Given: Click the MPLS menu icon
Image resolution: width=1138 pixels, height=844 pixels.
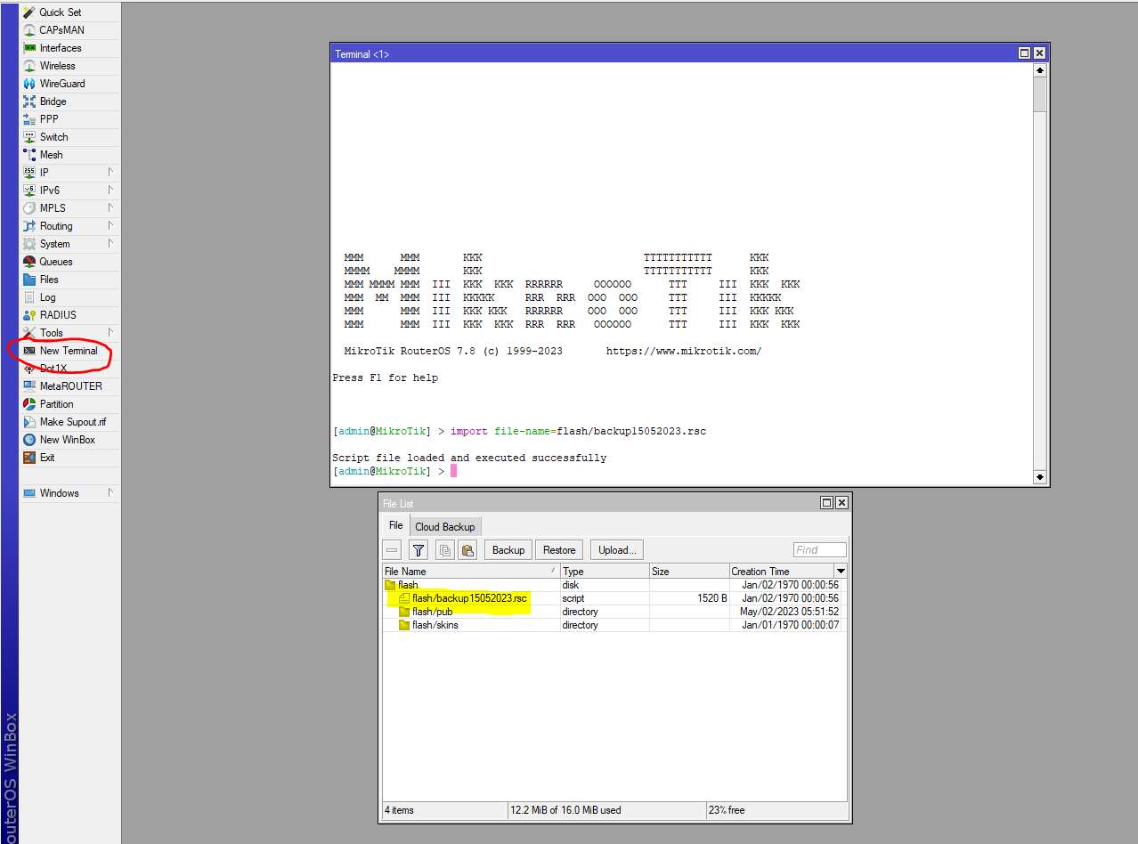Looking at the screenshot, I should click(29, 208).
